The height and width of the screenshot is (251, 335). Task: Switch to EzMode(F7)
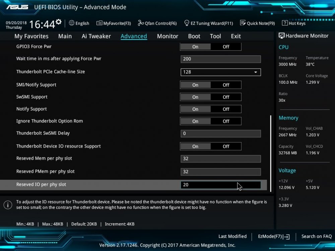click(270, 237)
